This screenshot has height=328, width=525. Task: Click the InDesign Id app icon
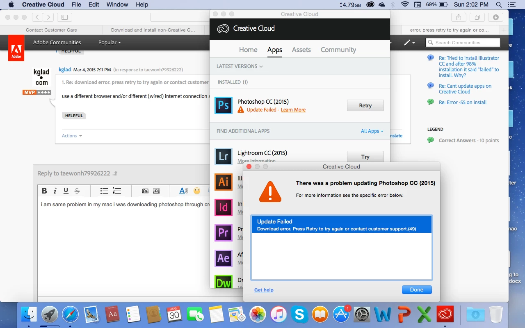224,207
